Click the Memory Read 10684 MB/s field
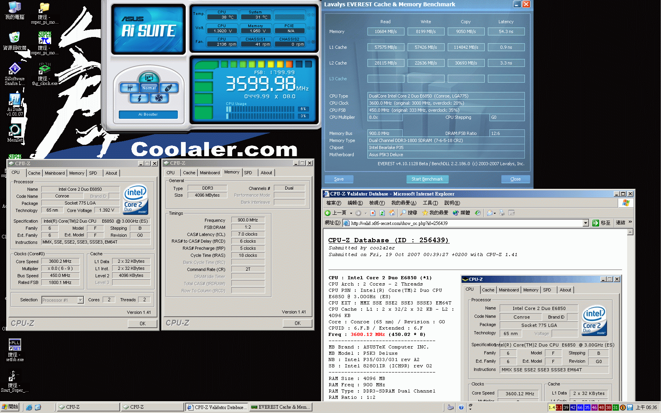The width and height of the screenshot is (661, 413). coord(386,31)
